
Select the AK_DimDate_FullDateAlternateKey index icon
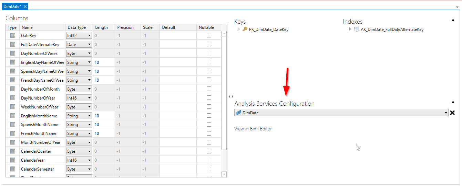(x=357, y=30)
